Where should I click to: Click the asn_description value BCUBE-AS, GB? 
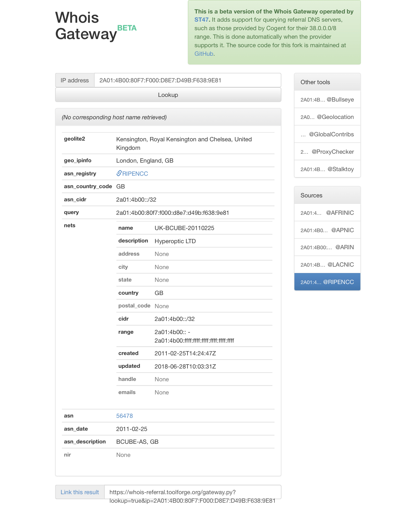(x=137, y=442)
